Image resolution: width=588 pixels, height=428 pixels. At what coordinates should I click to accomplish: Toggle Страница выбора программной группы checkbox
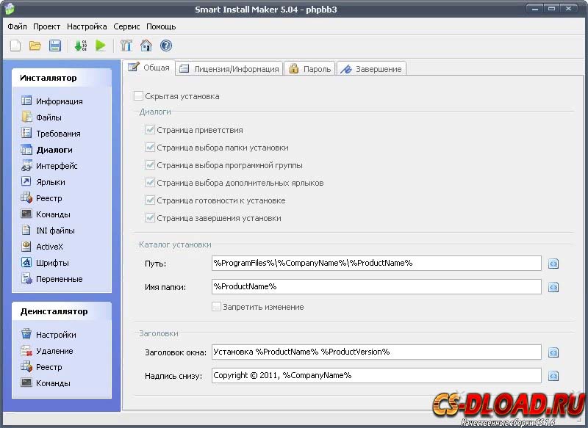pos(150,165)
